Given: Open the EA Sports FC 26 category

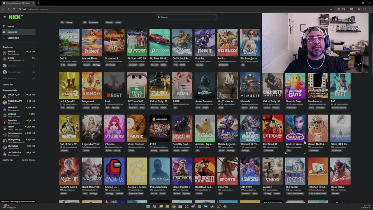Looking at the screenshot, I should pos(137,43).
